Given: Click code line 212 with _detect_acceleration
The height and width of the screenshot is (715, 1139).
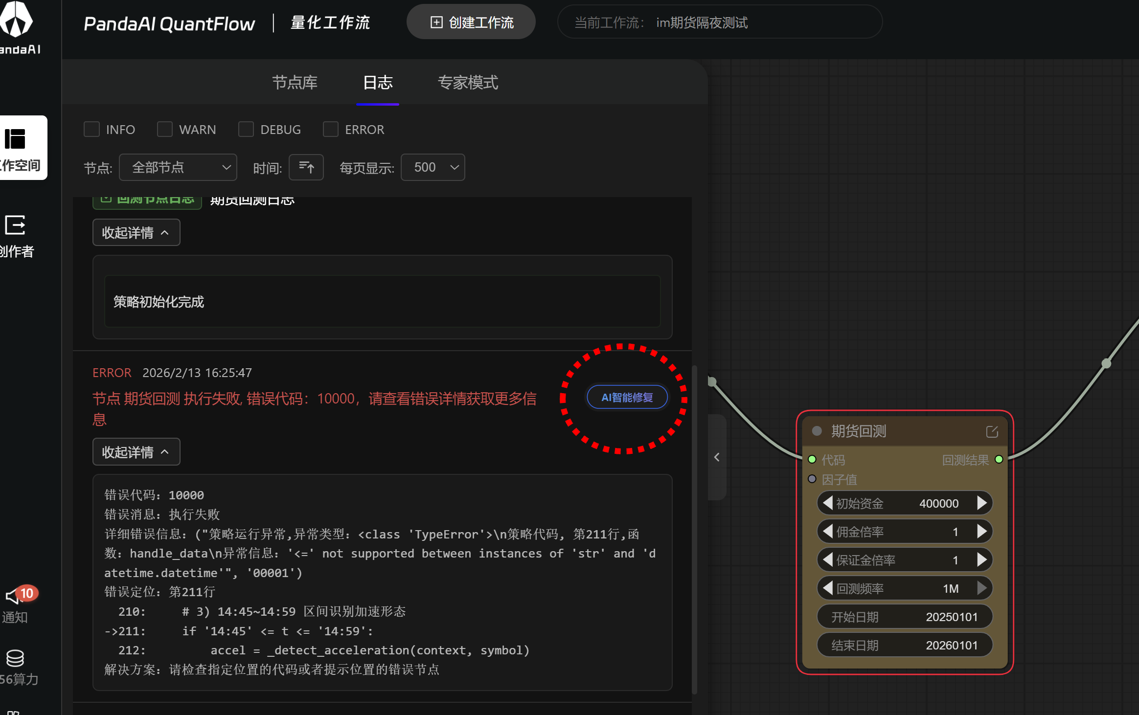Looking at the screenshot, I should pos(324,650).
